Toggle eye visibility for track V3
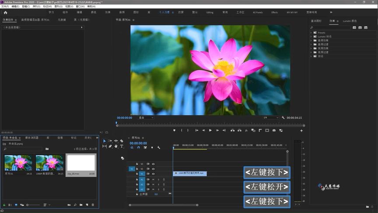This screenshot has height=213, width=378. (x=153, y=164)
